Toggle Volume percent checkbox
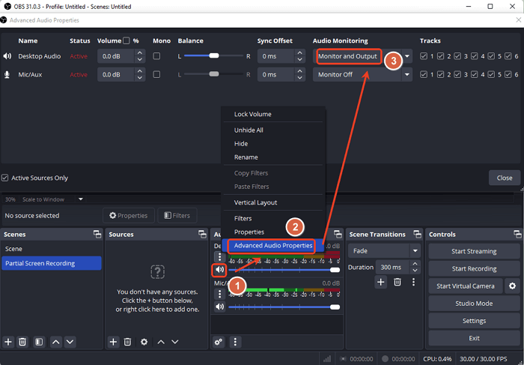The height and width of the screenshot is (365, 524). tap(126, 40)
